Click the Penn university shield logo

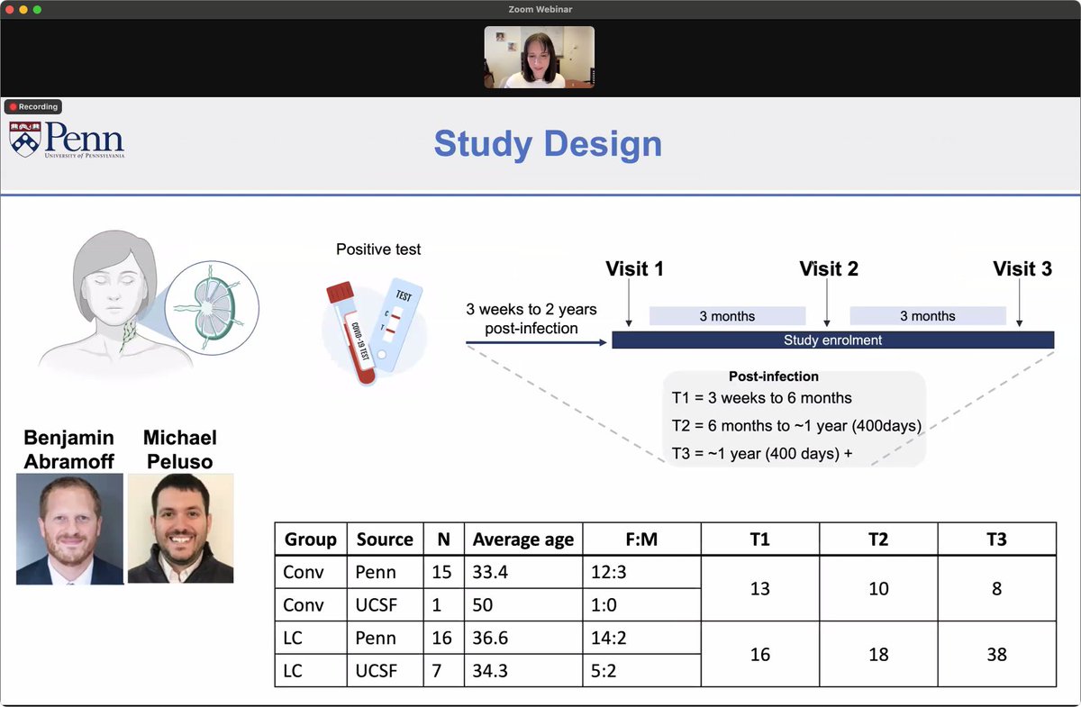click(x=24, y=140)
